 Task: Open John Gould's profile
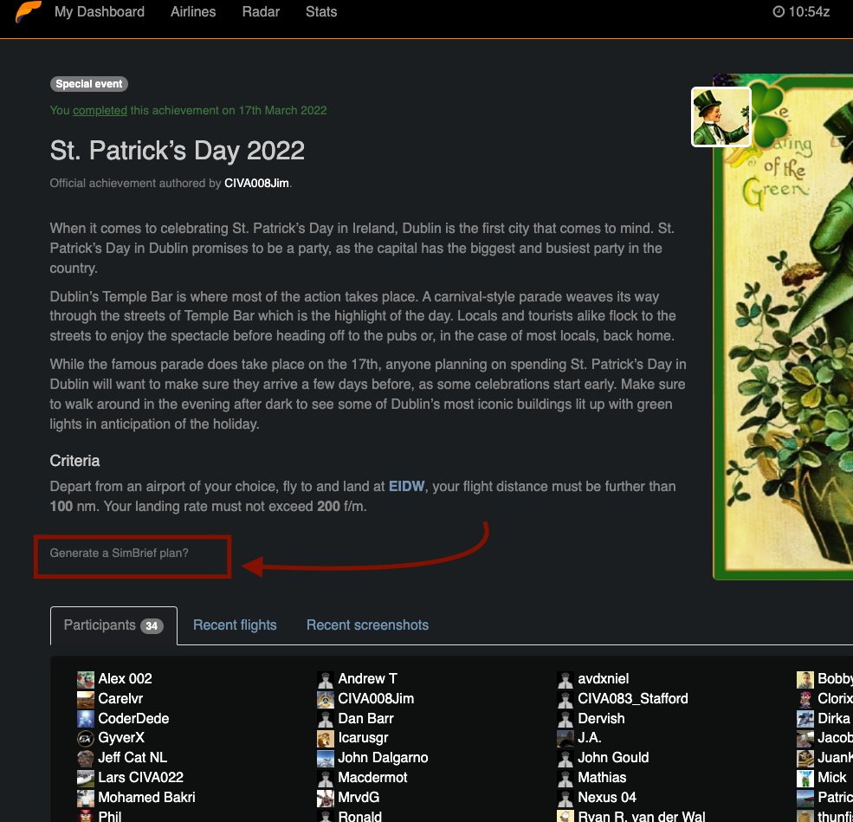pos(614,758)
